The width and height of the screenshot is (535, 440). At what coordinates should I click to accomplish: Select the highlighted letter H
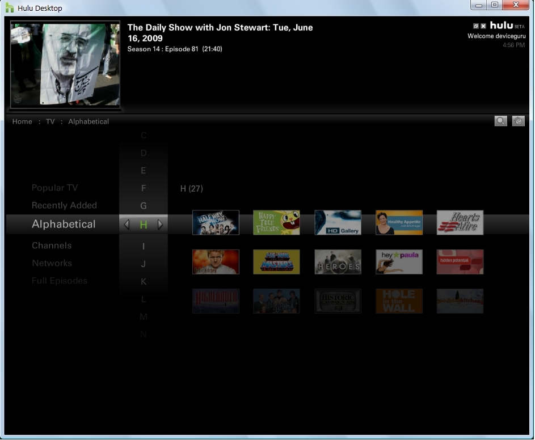tap(144, 225)
